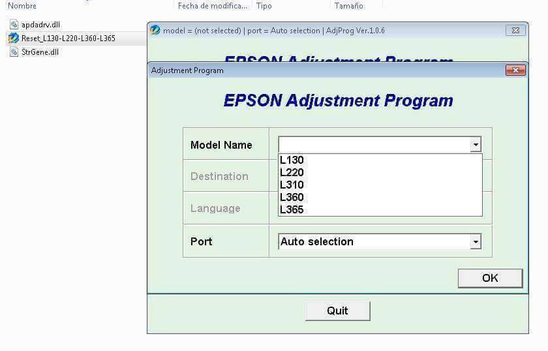Screen dimensions: 548x351
Task: Confirm with the OK button
Action: point(491,279)
